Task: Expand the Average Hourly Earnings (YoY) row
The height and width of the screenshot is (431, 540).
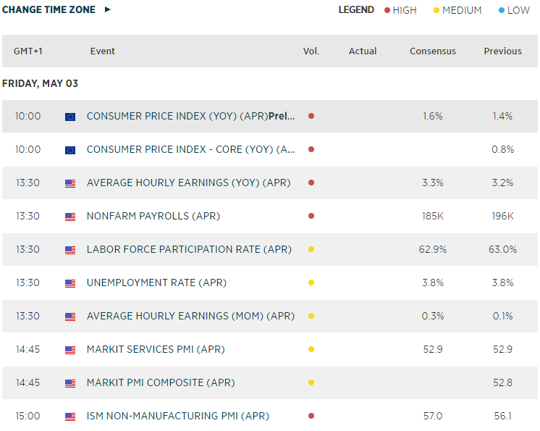Action: pos(188,183)
